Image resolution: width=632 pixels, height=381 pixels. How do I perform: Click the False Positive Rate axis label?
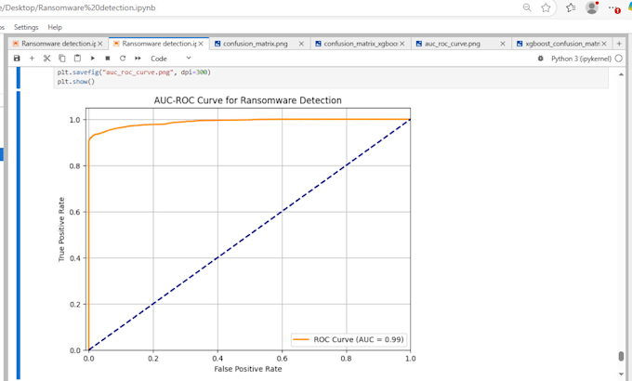[x=248, y=369]
